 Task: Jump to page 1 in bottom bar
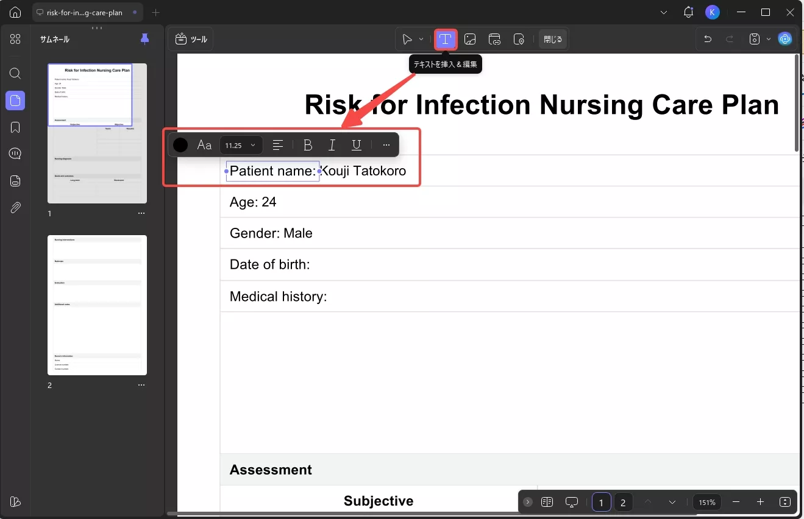point(601,503)
